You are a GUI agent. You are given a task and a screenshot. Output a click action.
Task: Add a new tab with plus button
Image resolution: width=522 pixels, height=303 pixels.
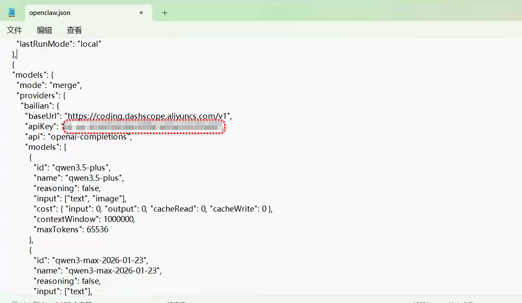tap(165, 13)
